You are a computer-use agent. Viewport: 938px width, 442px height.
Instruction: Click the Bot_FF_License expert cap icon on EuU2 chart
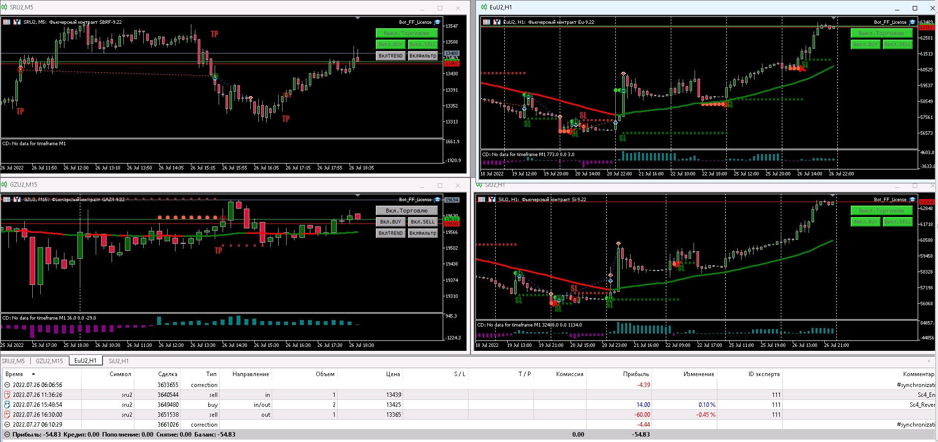pyautogui.click(x=912, y=22)
